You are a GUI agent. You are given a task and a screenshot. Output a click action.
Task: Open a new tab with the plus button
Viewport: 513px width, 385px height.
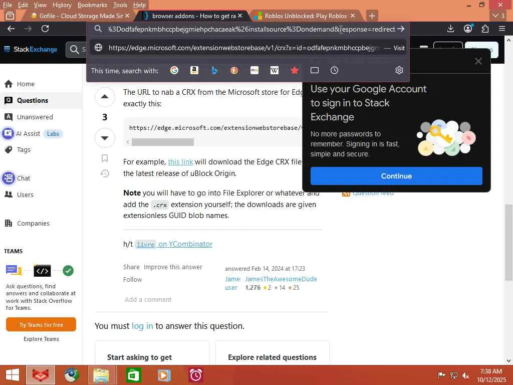372,16
